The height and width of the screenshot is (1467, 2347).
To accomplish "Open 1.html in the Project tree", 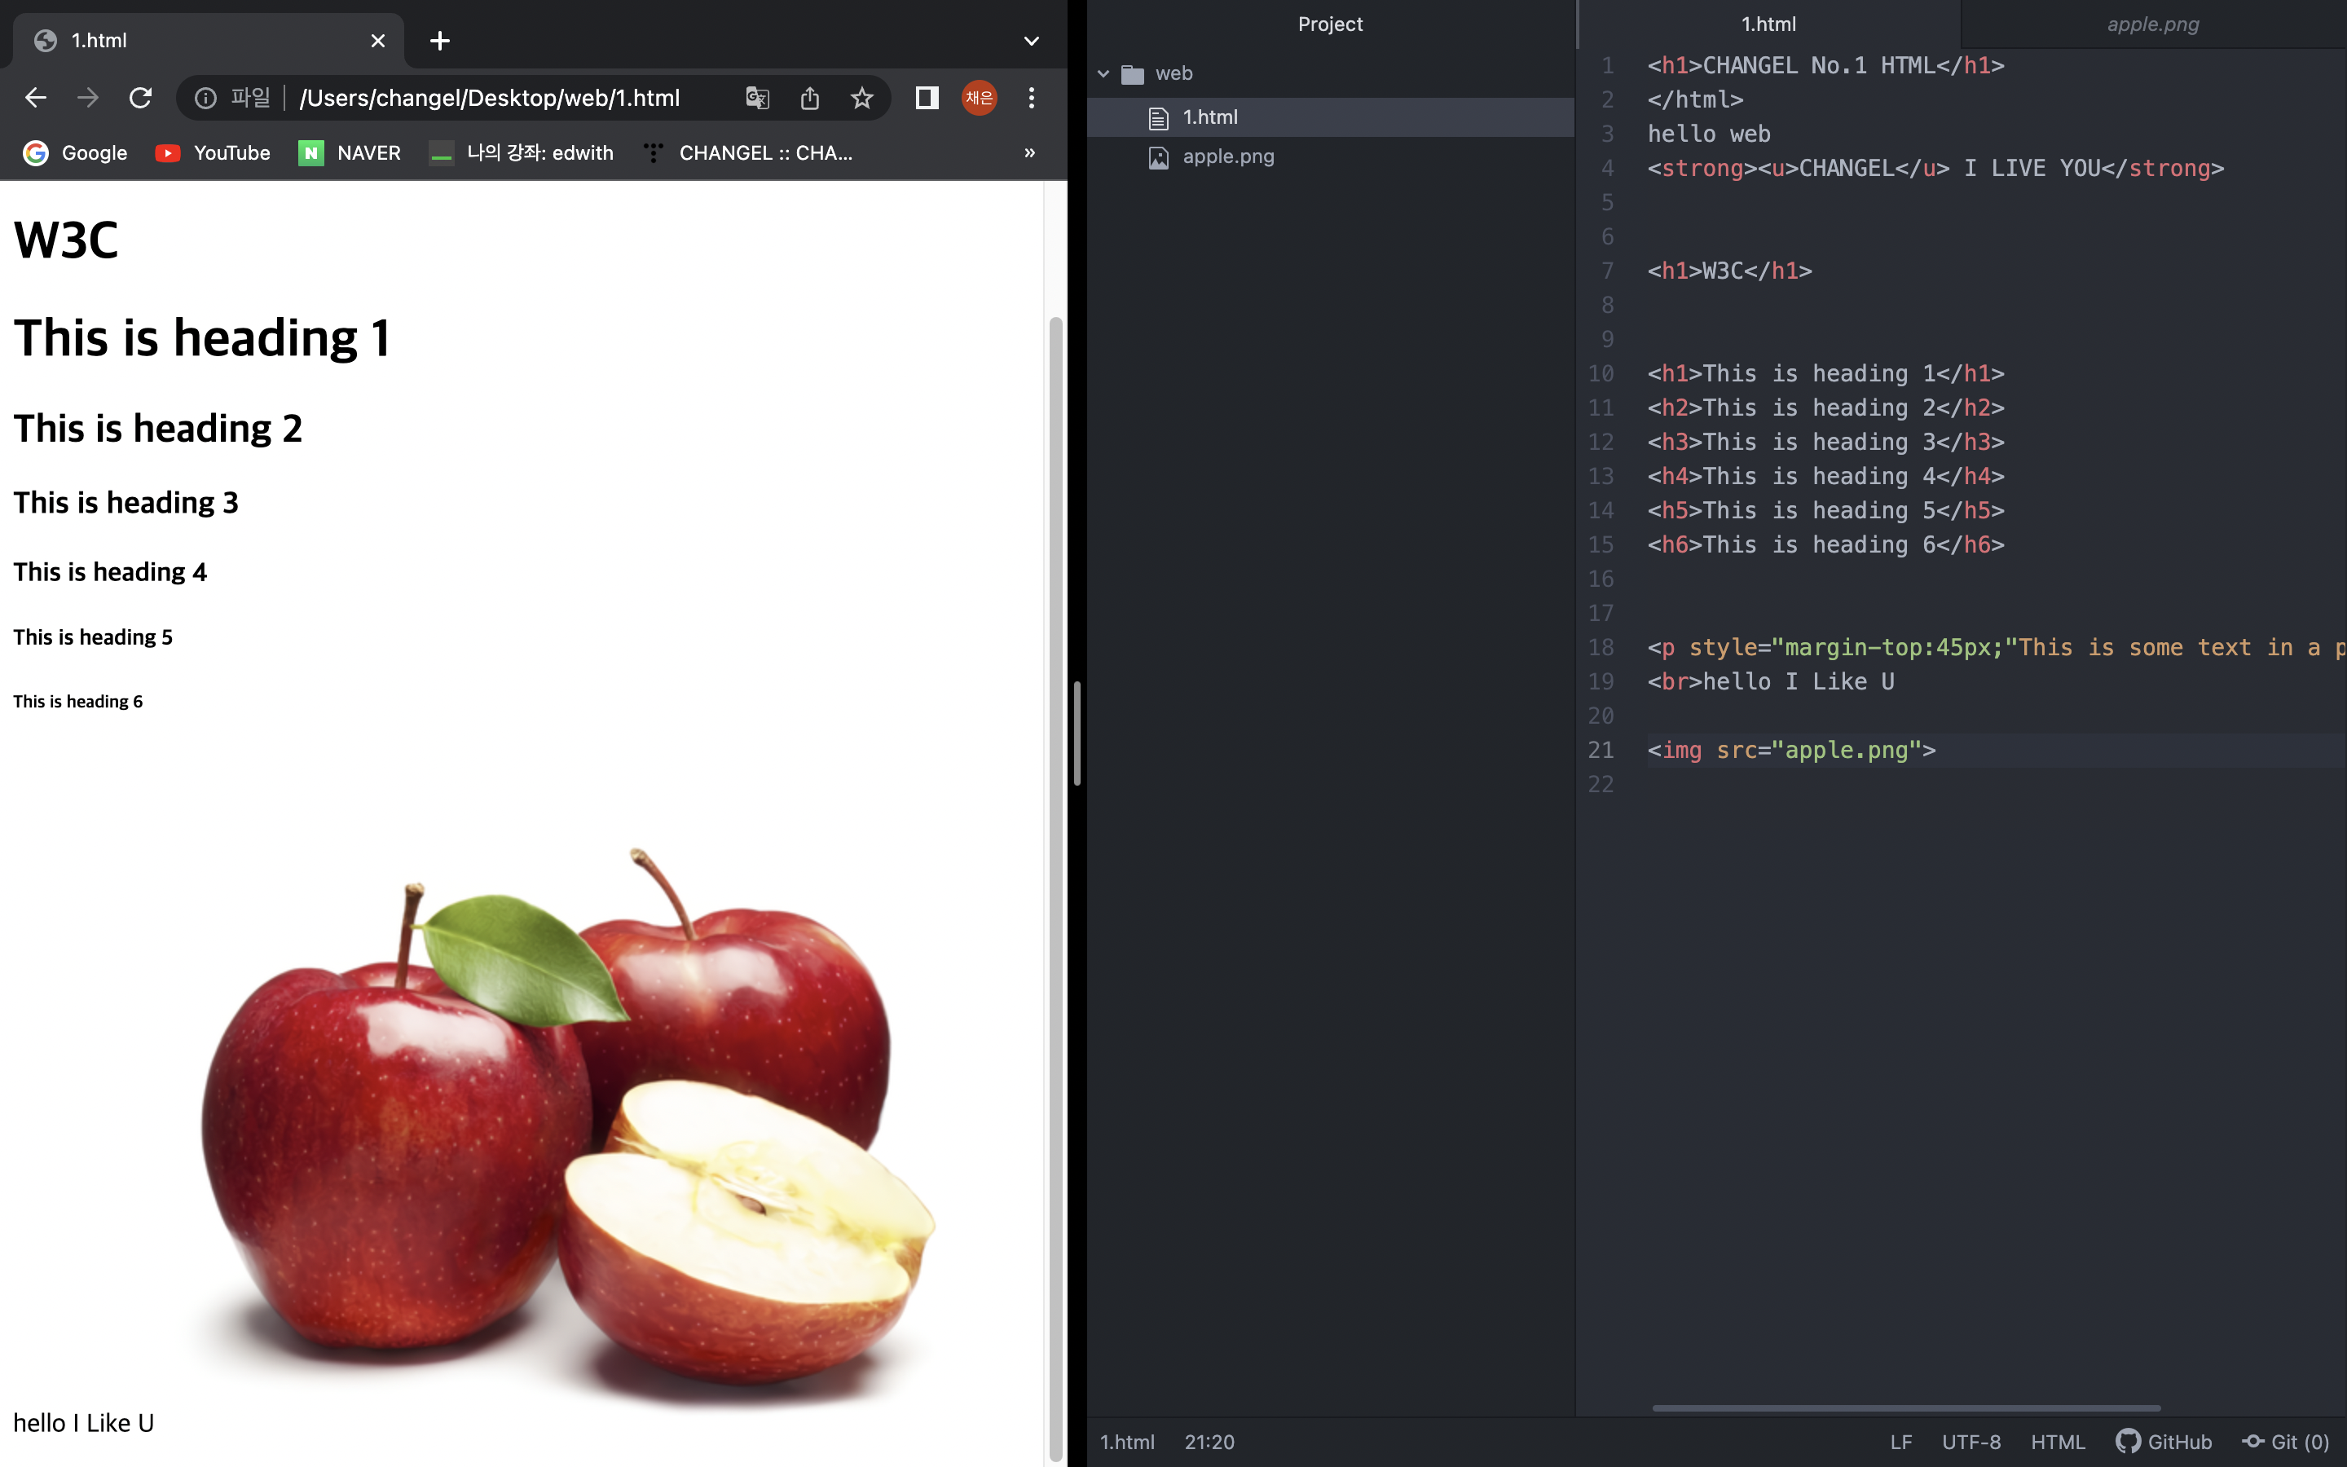I will click(1331, 117).
